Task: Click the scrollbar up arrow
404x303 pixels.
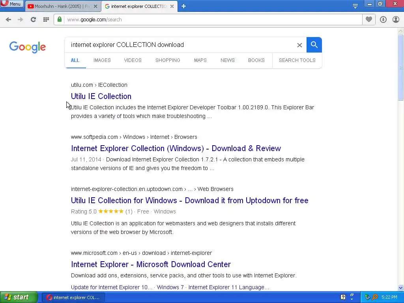Action: (x=401, y=32)
